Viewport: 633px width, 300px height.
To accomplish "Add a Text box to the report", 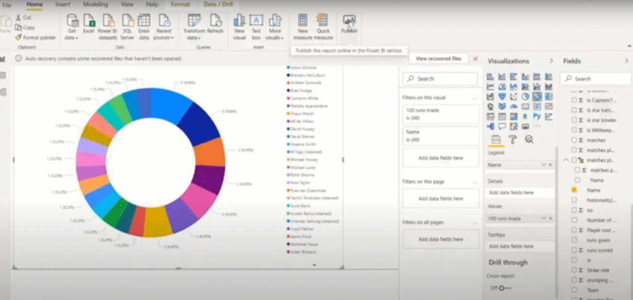I will (256, 24).
